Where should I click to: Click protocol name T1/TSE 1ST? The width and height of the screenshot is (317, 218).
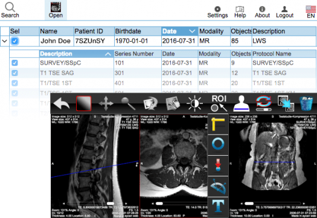(x=269, y=83)
